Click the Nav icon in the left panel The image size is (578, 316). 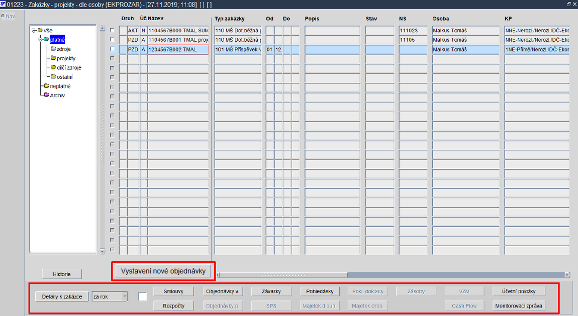(3, 16)
